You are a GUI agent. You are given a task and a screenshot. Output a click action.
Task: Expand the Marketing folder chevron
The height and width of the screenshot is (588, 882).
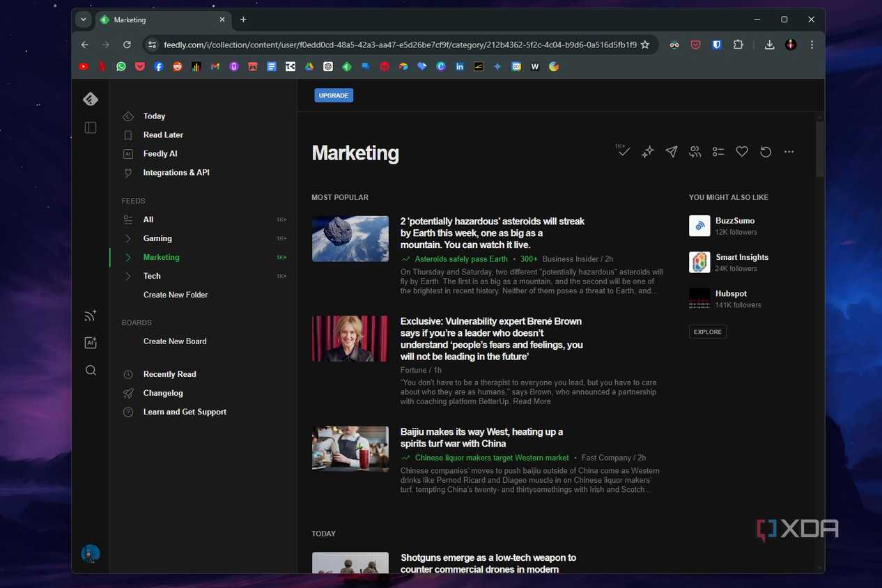[x=128, y=257]
